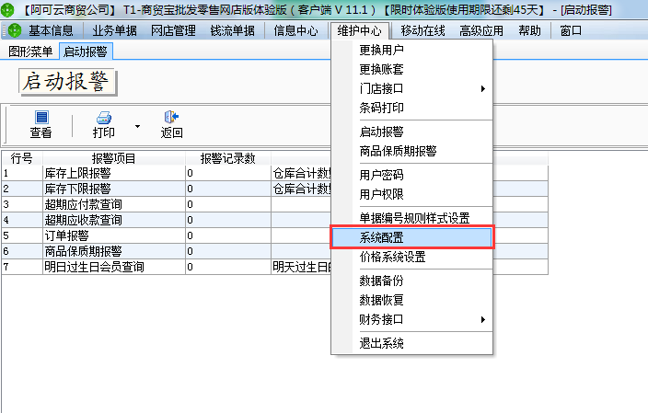Choose 价格系统设置
The width and height of the screenshot is (648, 413).
(412, 257)
